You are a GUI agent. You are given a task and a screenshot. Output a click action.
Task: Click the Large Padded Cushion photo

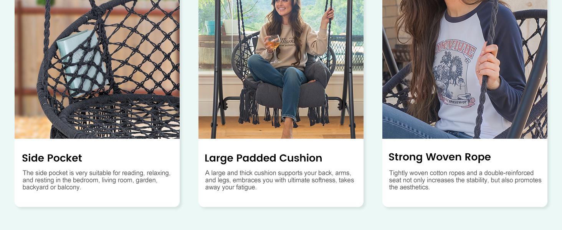[x=281, y=69]
